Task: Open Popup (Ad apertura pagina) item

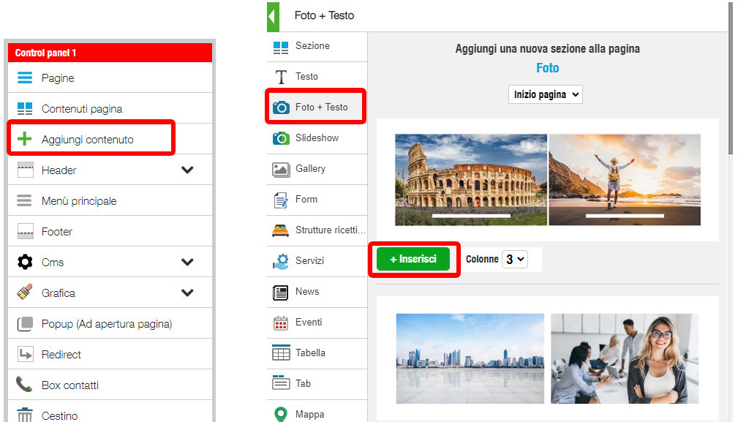Action: [x=110, y=324]
